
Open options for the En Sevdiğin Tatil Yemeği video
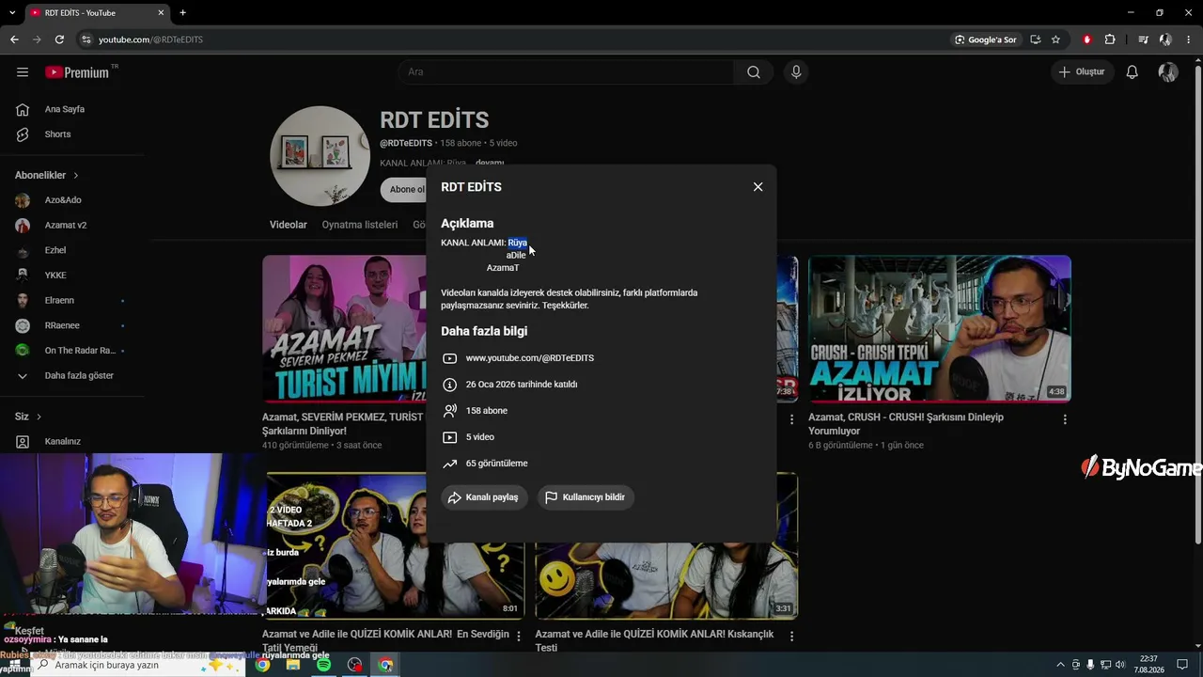pyautogui.click(x=519, y=637)
